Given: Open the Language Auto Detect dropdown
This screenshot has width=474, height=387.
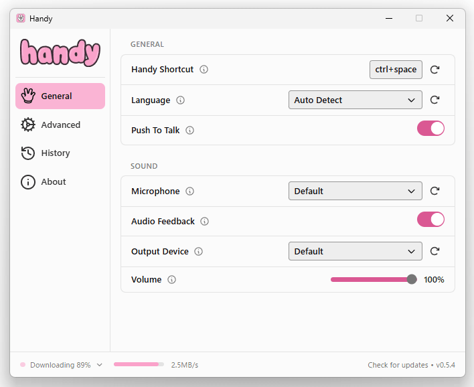Looking at the screenshot, I should [x=355, y=100].
